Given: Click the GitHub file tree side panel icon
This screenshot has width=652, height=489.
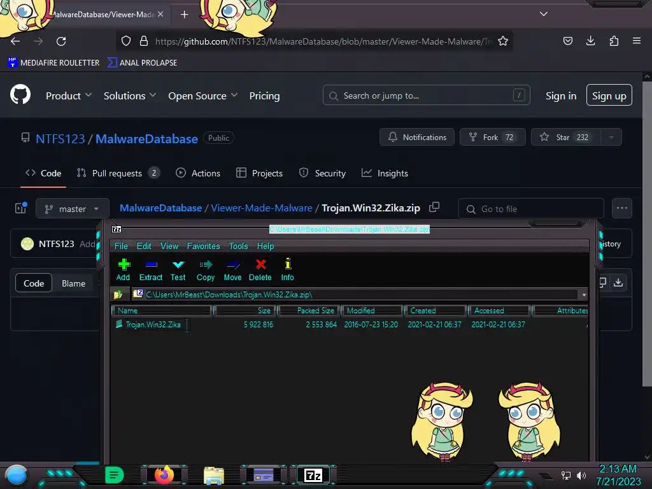Looking at the screenshot, I should tap(21, 208).
